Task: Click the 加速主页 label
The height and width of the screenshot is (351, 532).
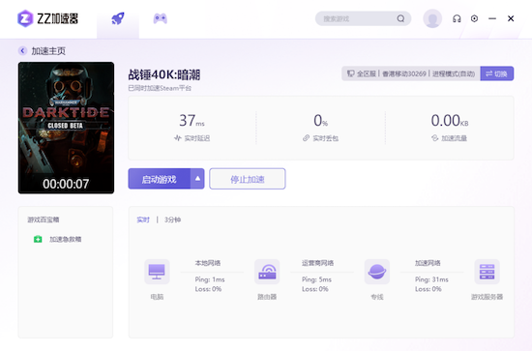Action: coord(48,51)
